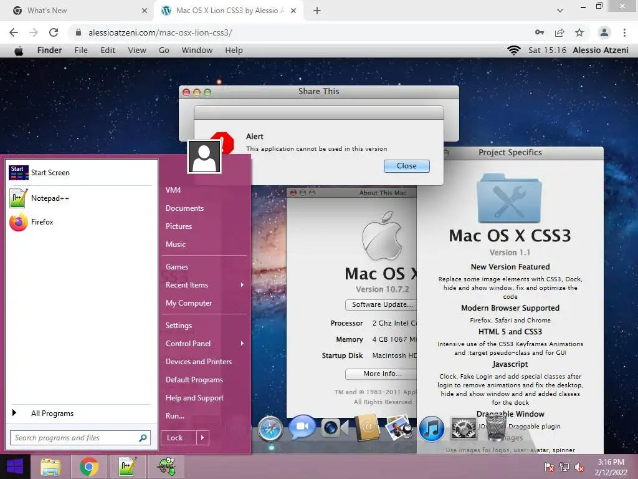The height and width of the screenshot is (479, 638).
Task: Click the network tray icon
Action: point(564,467)
